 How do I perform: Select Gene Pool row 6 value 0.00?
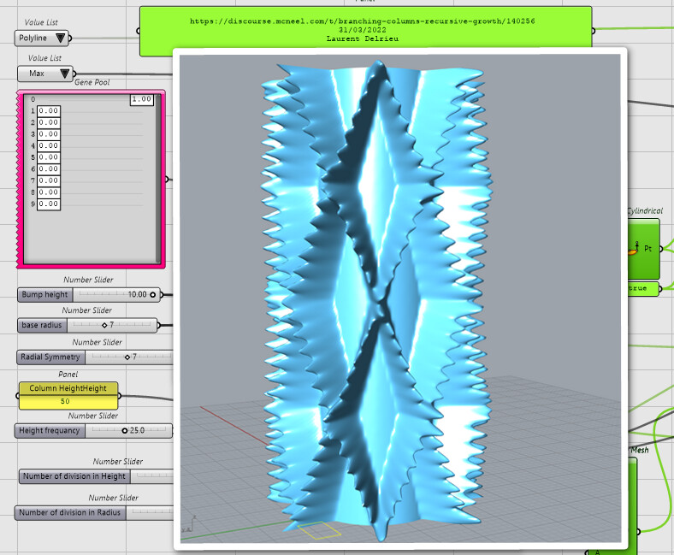point(49,169)
